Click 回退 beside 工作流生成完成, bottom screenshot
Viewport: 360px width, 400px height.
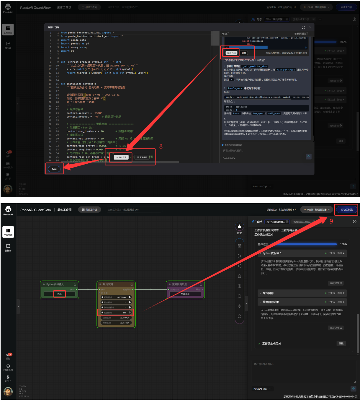(341, 343)
